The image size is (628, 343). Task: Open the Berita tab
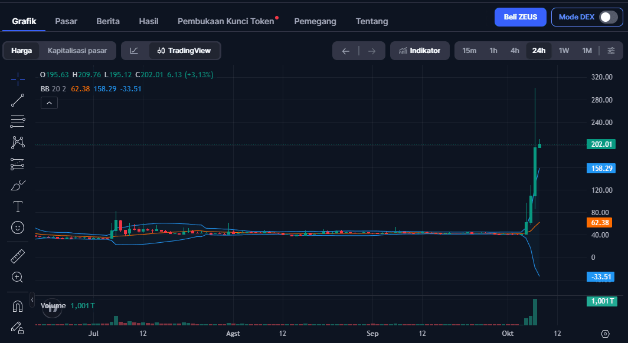108,21
